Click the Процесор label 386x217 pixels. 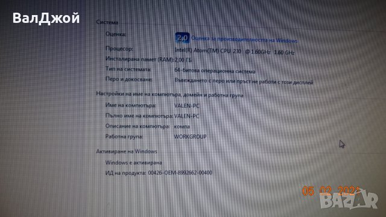click(119, 48)
